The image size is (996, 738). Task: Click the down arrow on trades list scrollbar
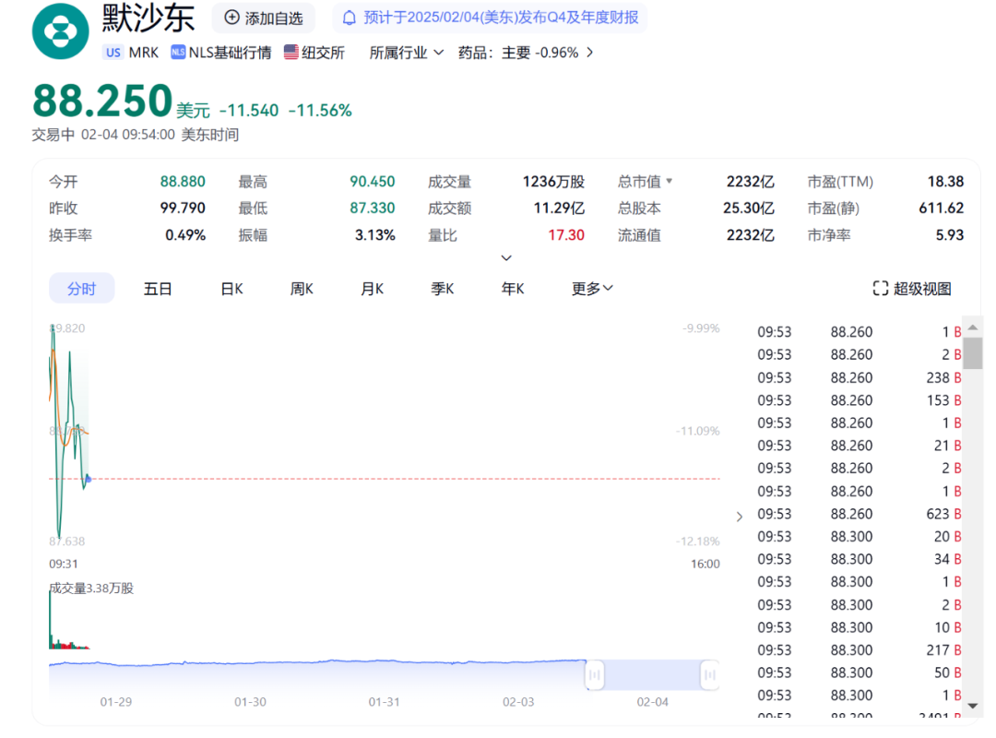tap(972, 706)
